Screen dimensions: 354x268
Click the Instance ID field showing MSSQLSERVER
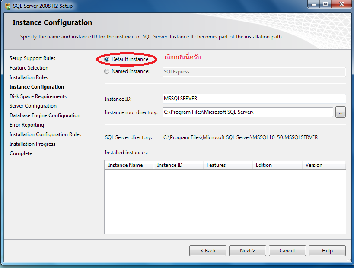[254, 99]
